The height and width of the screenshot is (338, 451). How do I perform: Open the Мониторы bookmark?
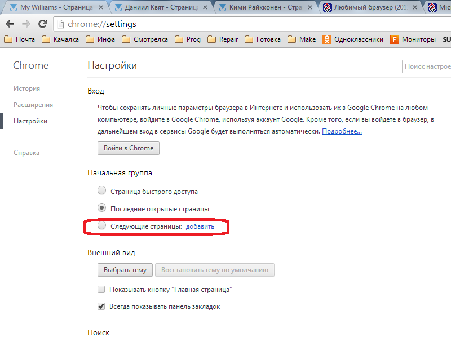[413, 39]
